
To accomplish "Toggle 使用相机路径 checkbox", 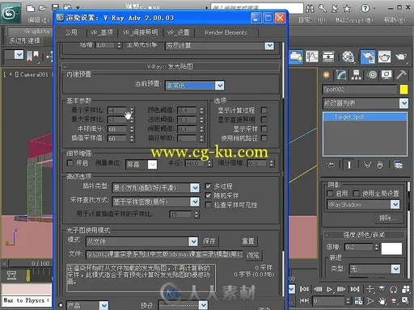I will pos(264,138).
